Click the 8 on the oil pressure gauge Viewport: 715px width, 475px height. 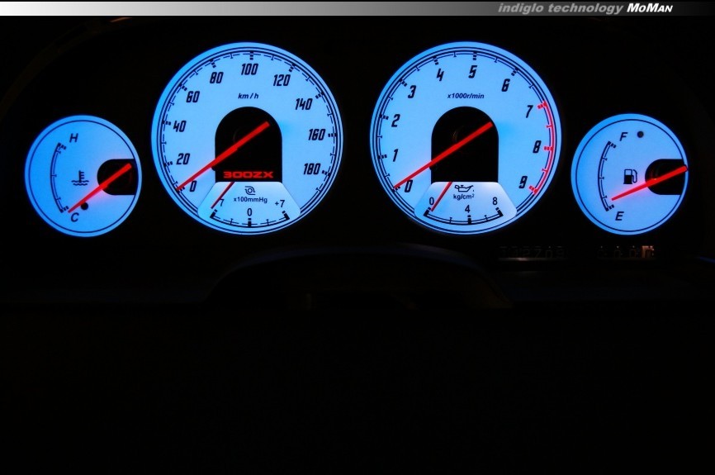coord(495,202)
